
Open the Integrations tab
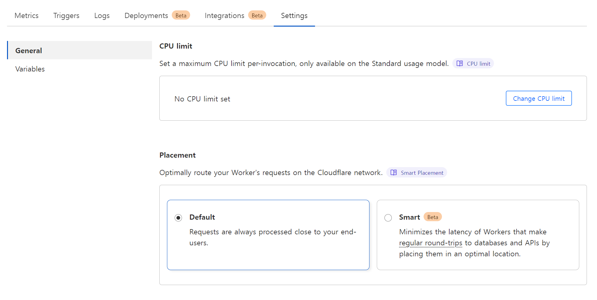click(224, 15)
